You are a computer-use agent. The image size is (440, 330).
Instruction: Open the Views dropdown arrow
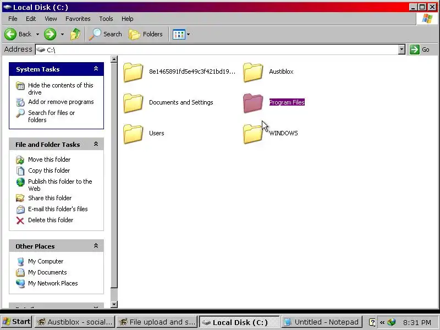click(x=188, y=35)
